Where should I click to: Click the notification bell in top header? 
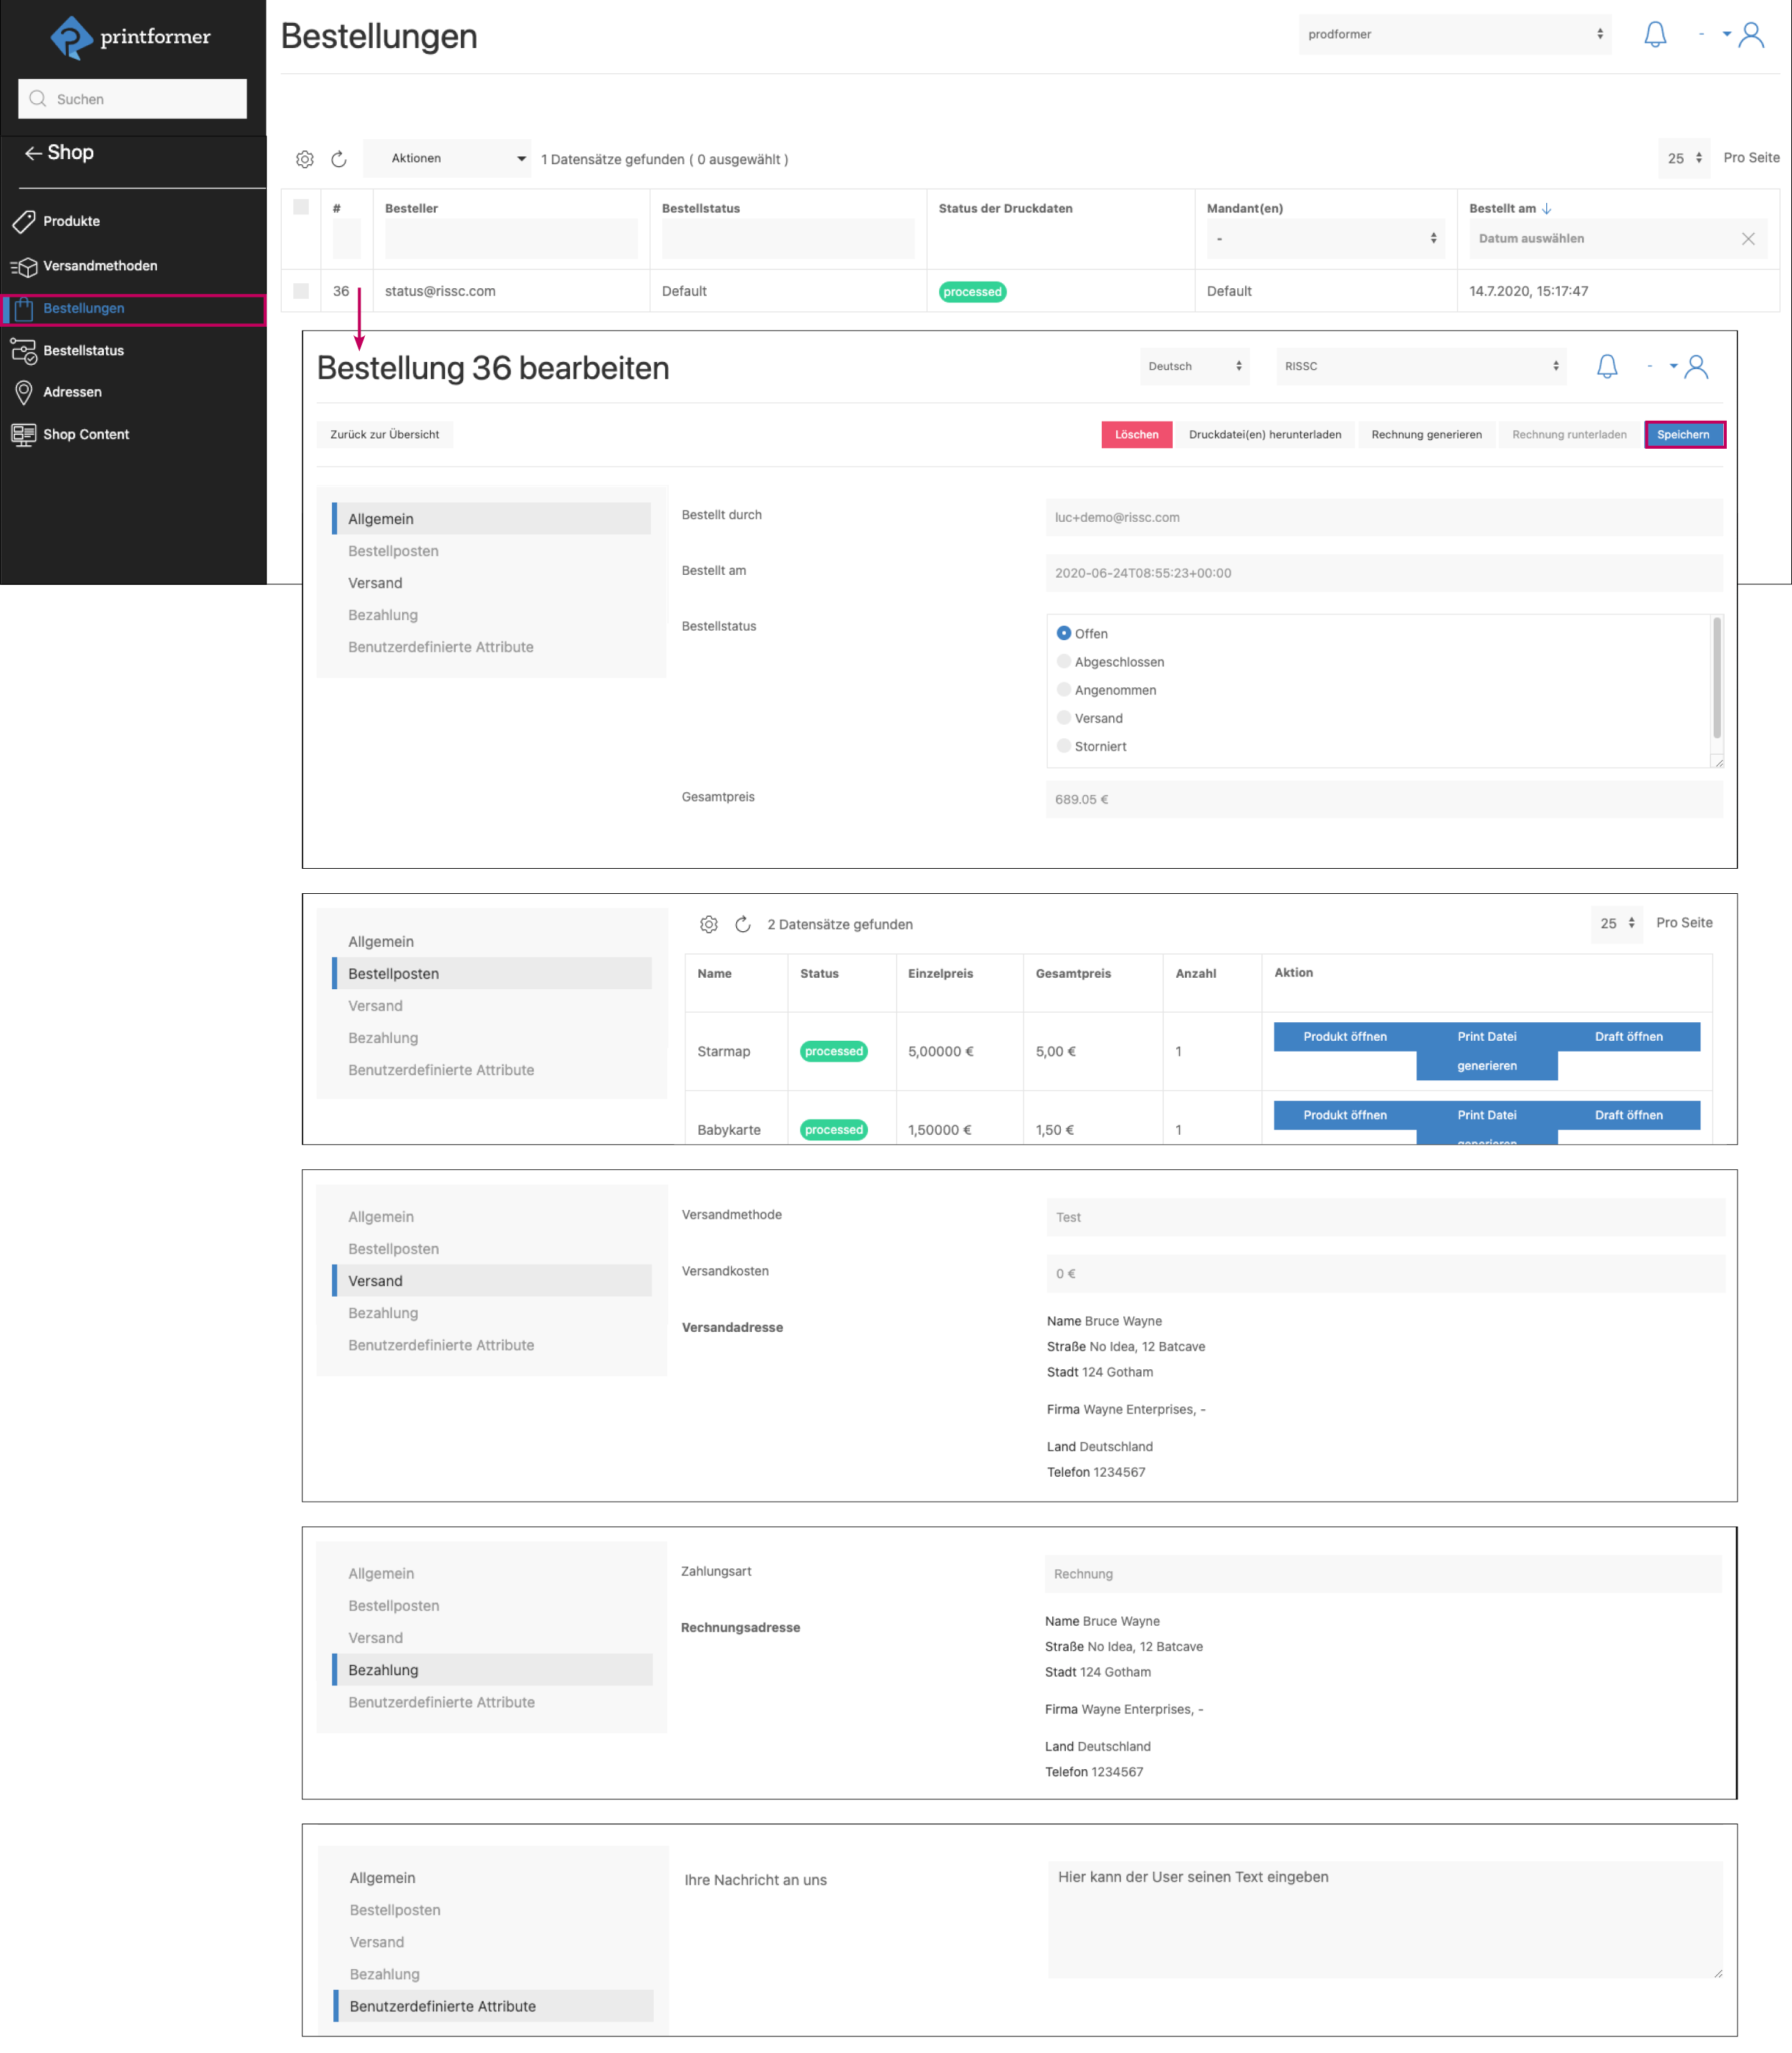click(x=1655, y=35)
